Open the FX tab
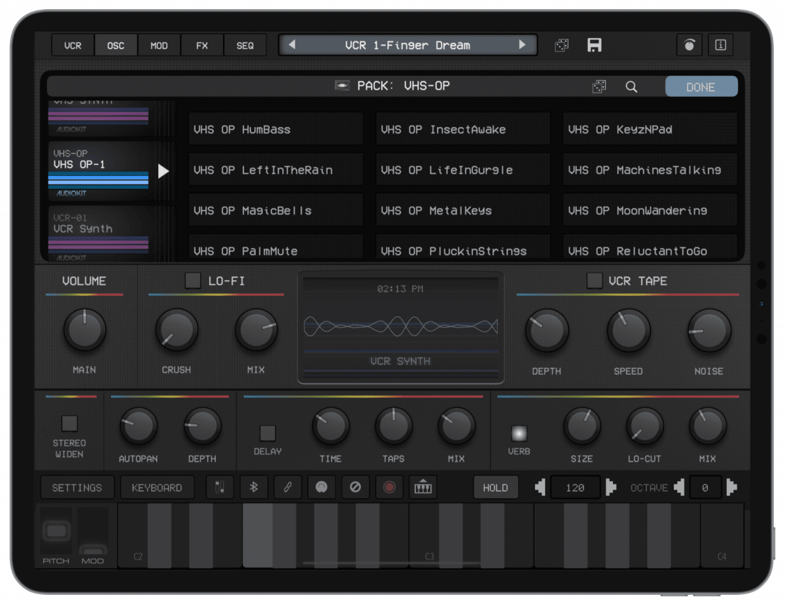The image size is (785, 606). (202, 45)
